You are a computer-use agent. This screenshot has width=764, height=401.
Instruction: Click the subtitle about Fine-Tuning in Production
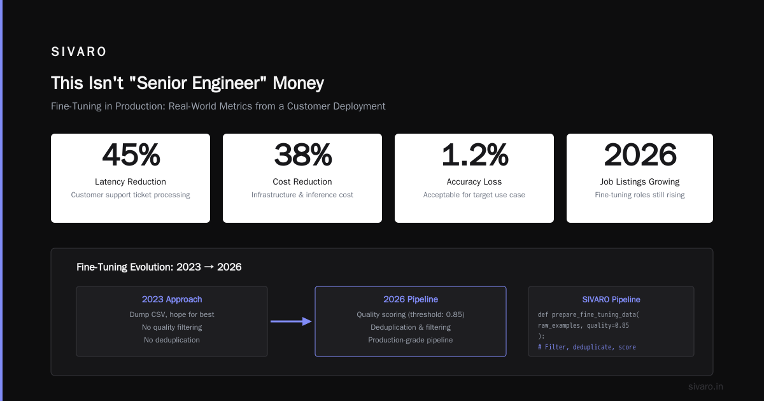tap(218, 106)
